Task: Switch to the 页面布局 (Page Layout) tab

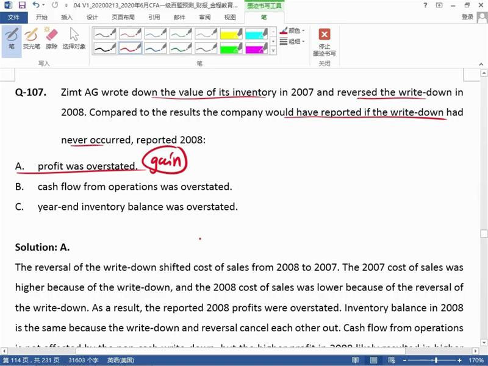Action: [x=124, y=18]
